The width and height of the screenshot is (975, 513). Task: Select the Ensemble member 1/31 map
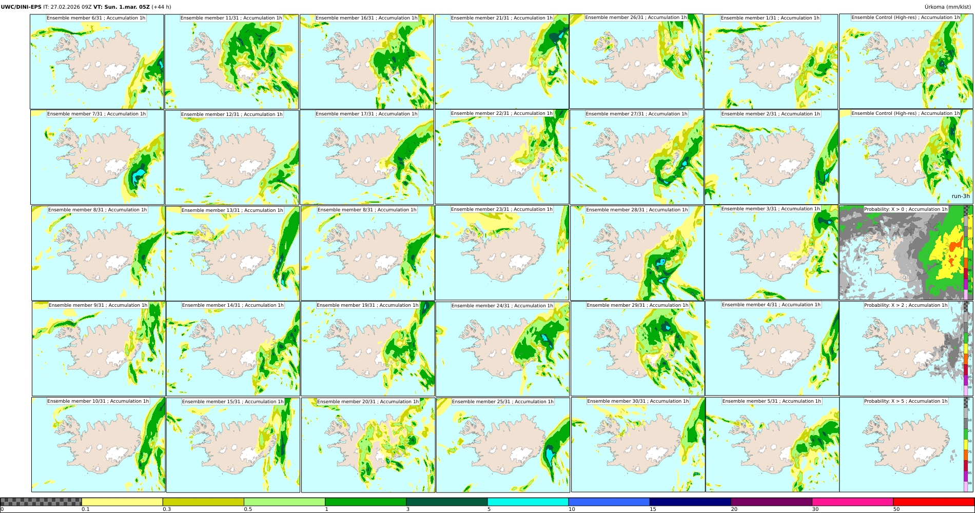pos(771,62)
